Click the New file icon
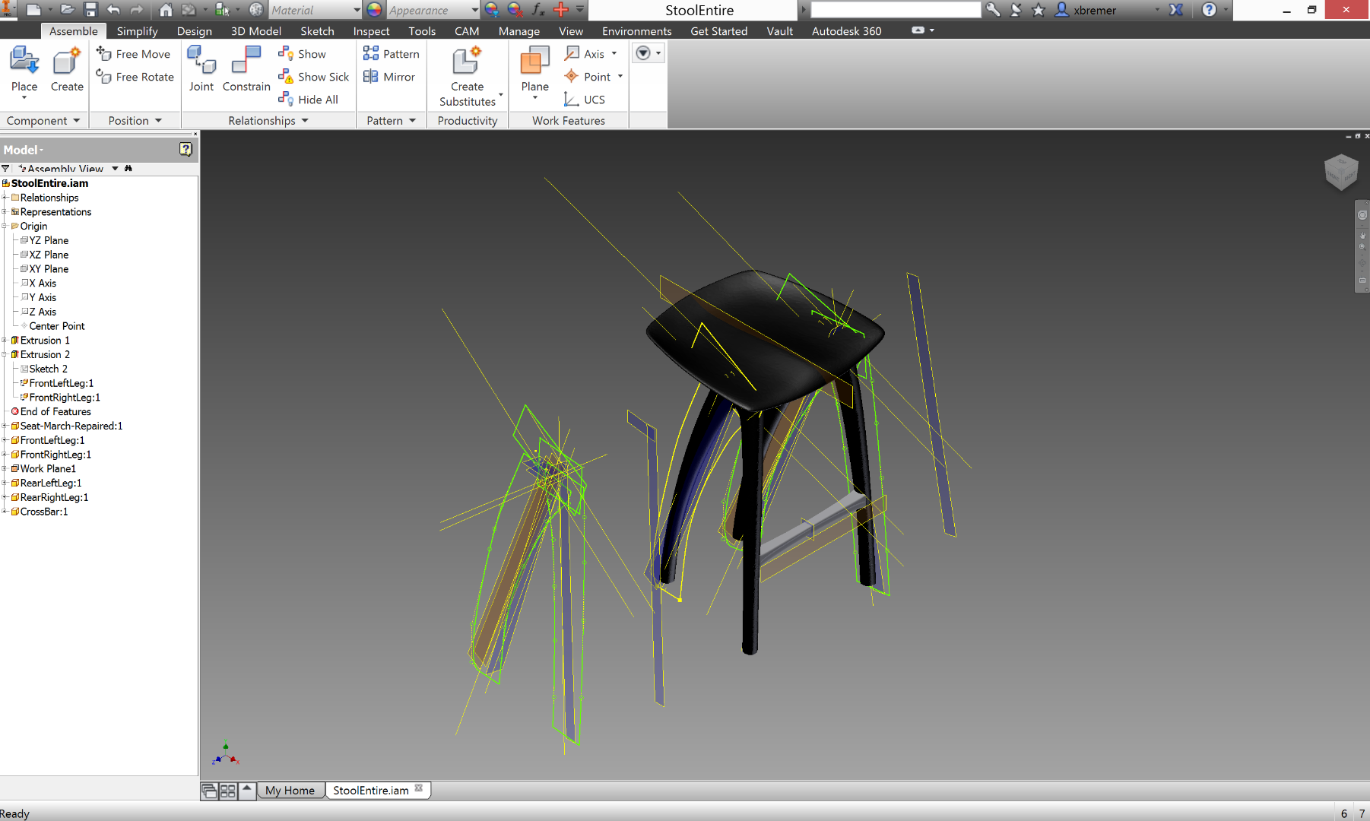Viewport: 1370px width, 821px height. point(33,10)
